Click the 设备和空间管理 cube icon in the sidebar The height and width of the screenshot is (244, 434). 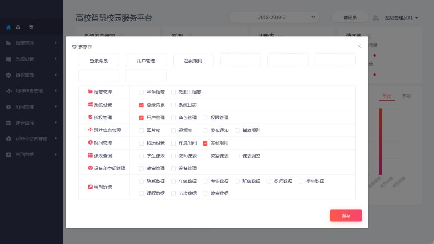point(8,139)
